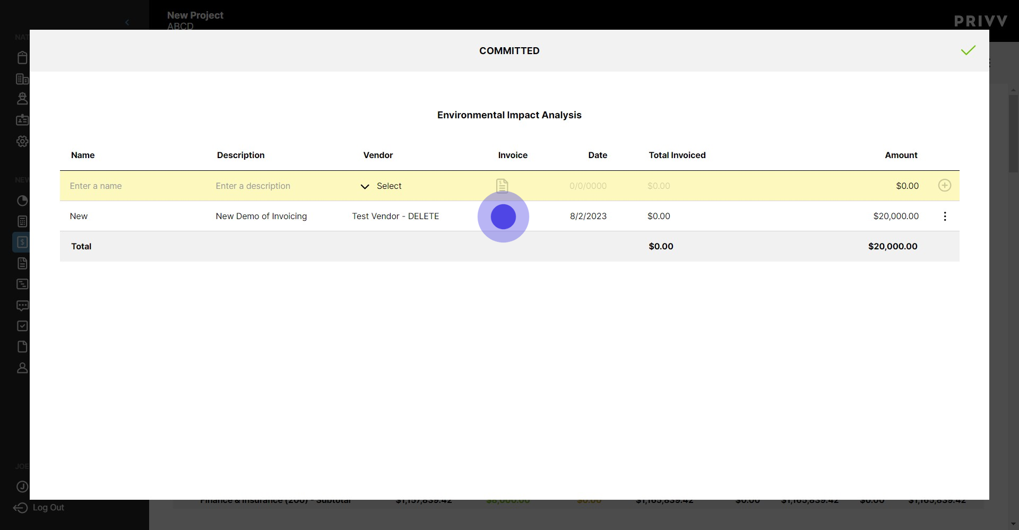
Task: Open clipboard icon in the sidebar
Action: point(22,57)
